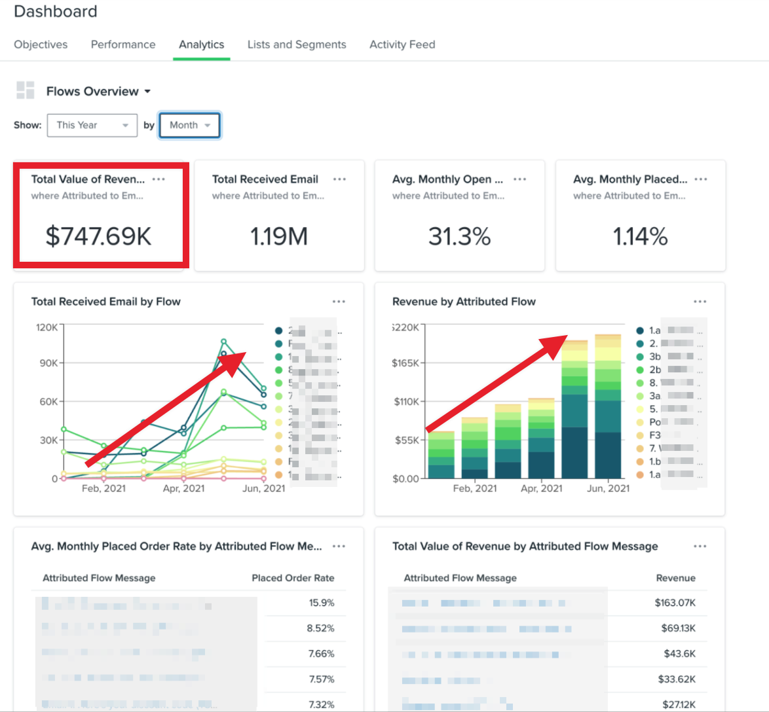Switch to the Objectives tab
Viewport: 769px width, 712px height.
point(41,44)
